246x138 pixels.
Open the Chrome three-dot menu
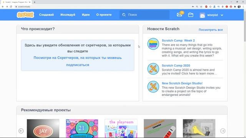(243, 7)
